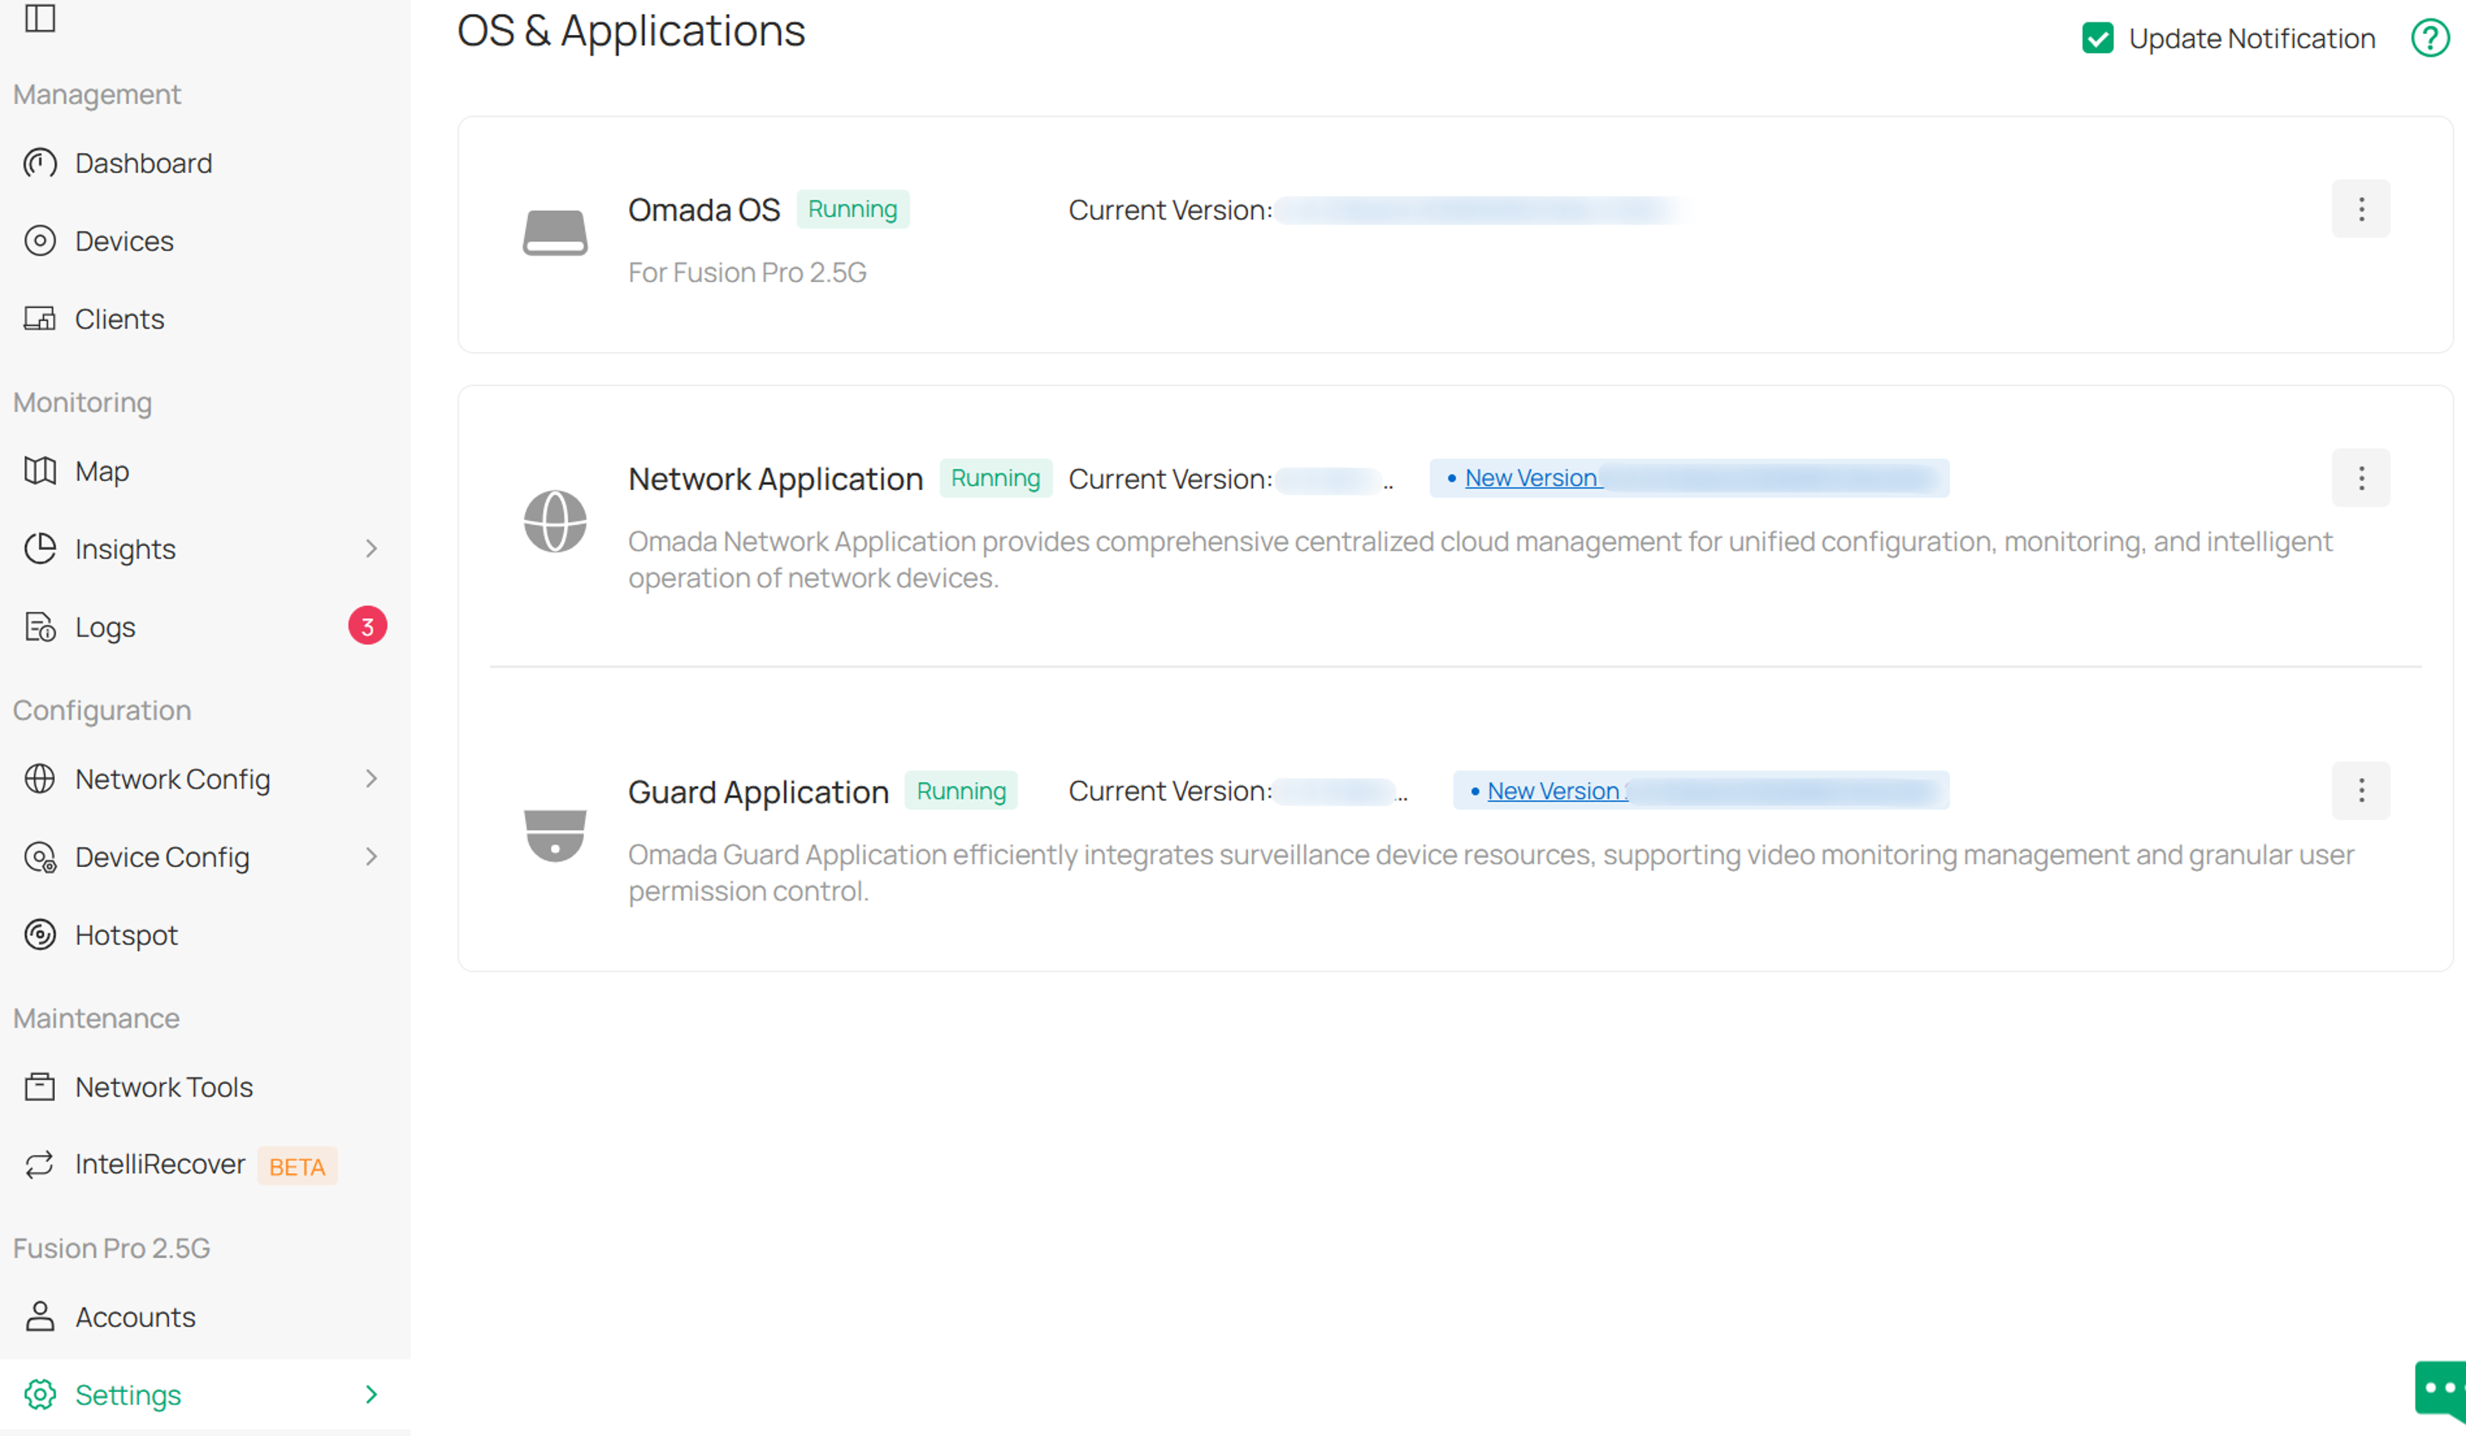Open the Map view
2466x1436 pixels.
[x=205, y=471]
